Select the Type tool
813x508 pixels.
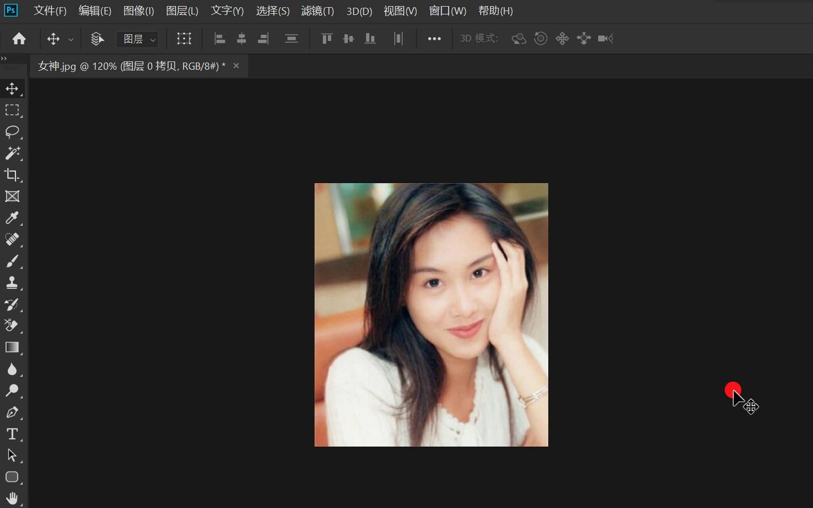click(x=12, y=434)
